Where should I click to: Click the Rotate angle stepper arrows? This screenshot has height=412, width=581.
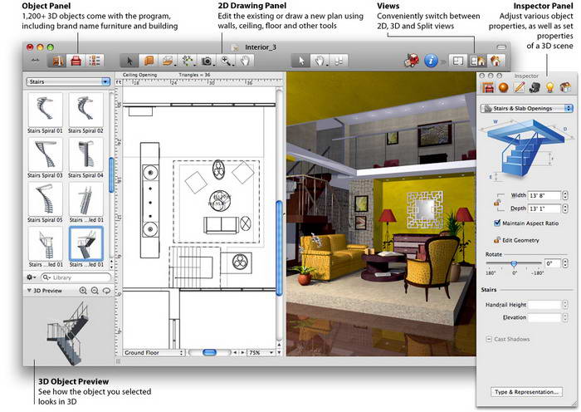565,263
